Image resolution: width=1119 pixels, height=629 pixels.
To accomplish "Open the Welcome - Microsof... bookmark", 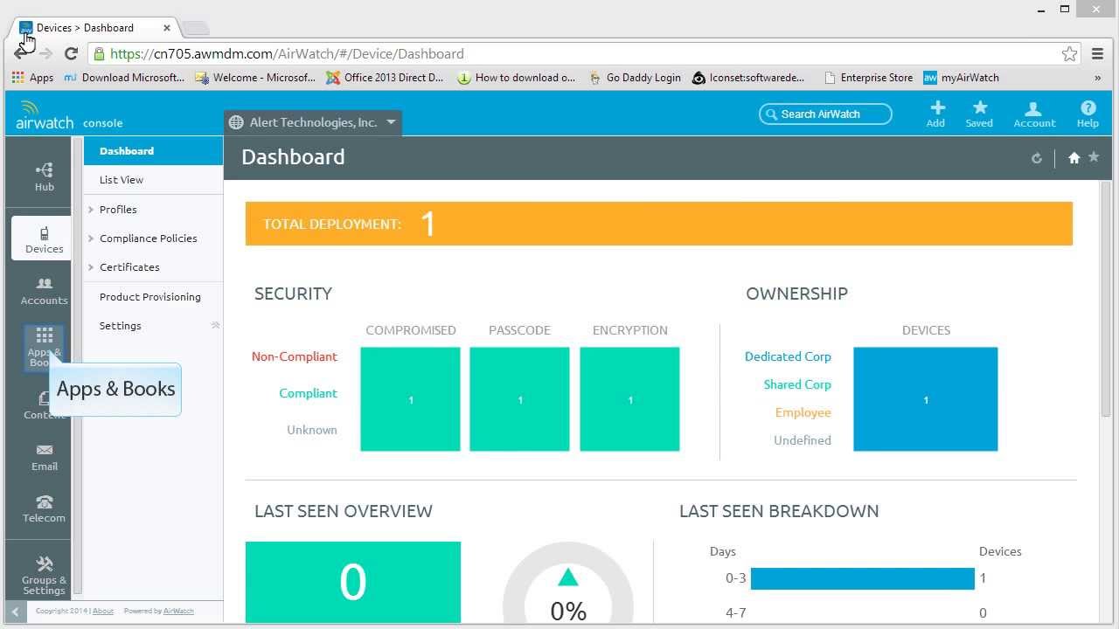I will pos(254,78).
